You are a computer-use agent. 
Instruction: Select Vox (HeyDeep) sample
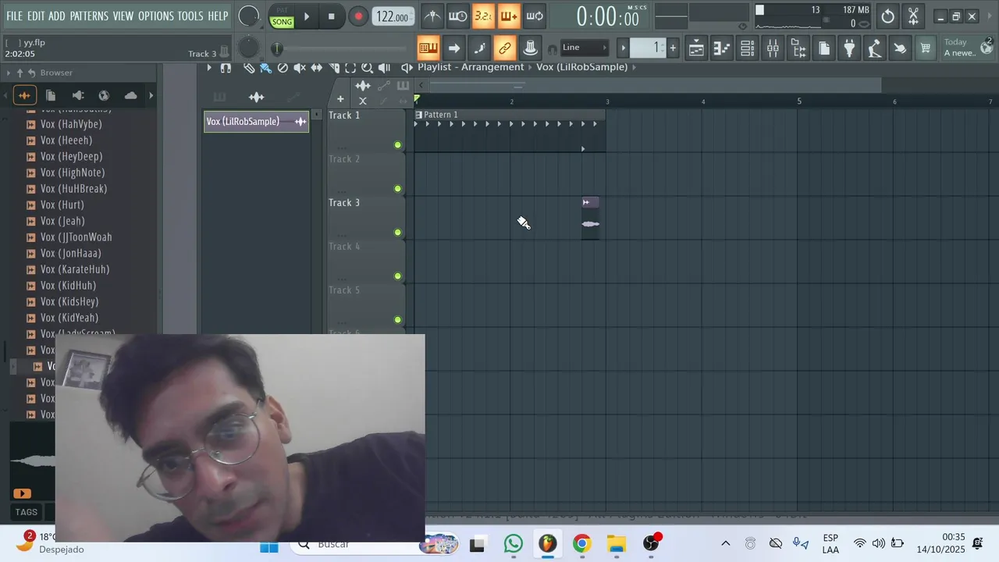tap(71, 156)
